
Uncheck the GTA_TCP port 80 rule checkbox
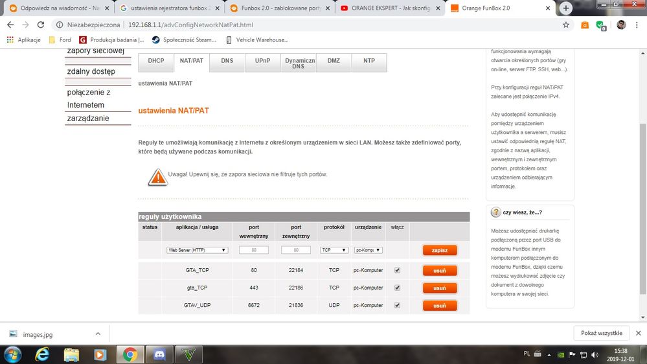pos(397,270)
